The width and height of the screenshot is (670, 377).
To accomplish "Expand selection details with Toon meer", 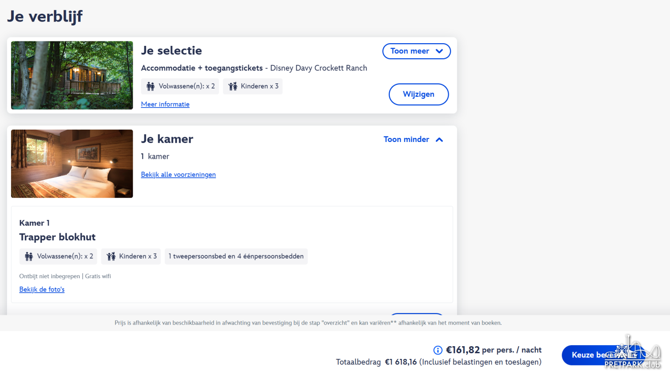I will 416,51.
